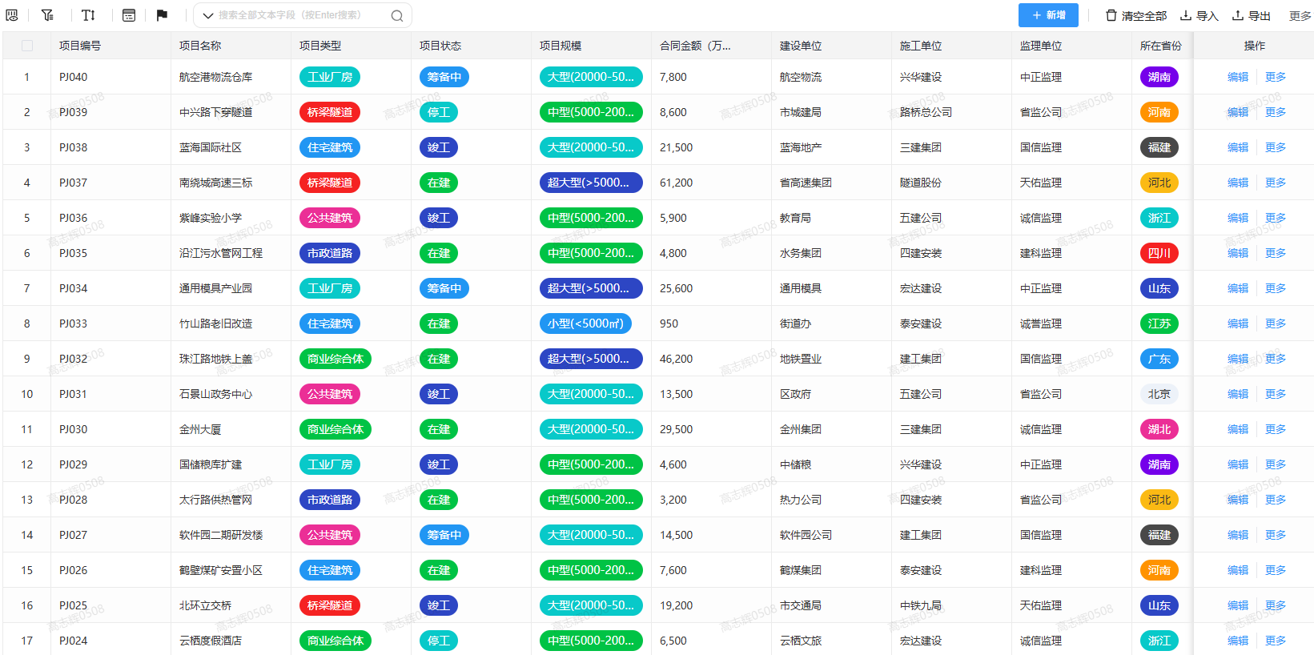Edit row PJ037 南绕城高速三标

1238,183
